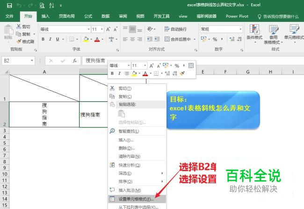
Task: Open the 文件 (File) tab
Action: (x=9, y=16)
